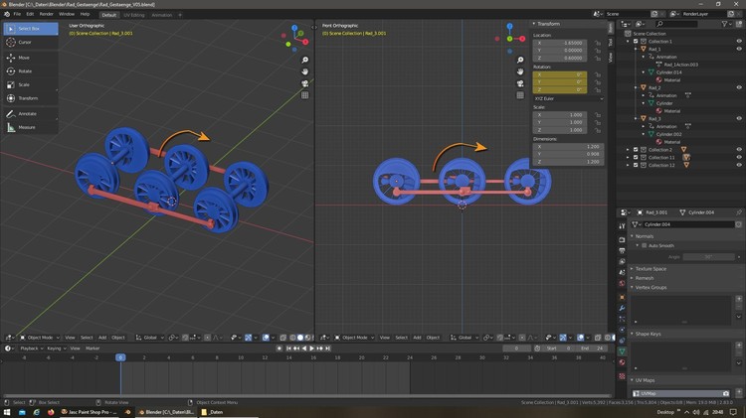Switch to the UV Editing workspace tab
Screen dimensions: 746x418
133,15
